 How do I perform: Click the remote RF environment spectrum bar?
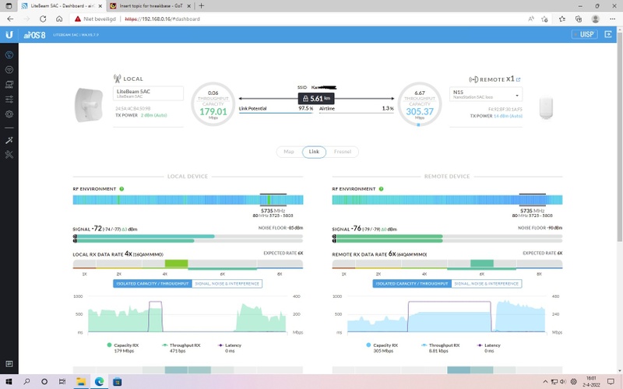pos(447,200)
